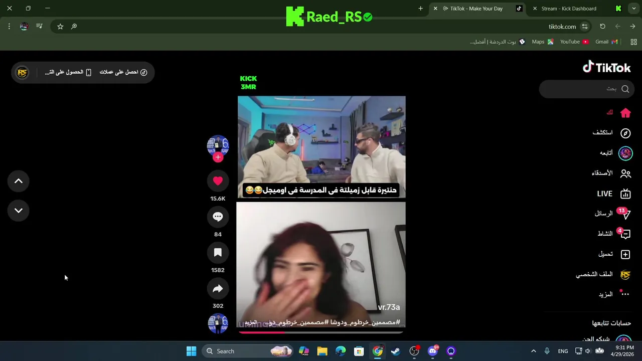Bookmark this page with the star
642x361 pixels.
click(60, 27)
